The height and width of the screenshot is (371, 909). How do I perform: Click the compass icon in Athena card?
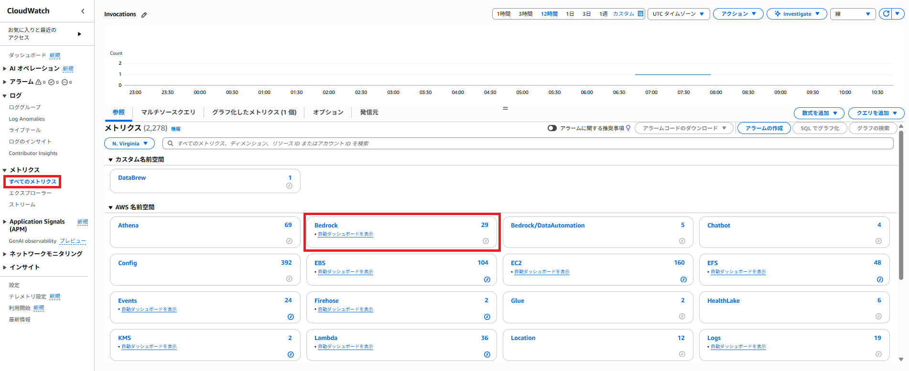pyautogui.click(x=289, y=241)
